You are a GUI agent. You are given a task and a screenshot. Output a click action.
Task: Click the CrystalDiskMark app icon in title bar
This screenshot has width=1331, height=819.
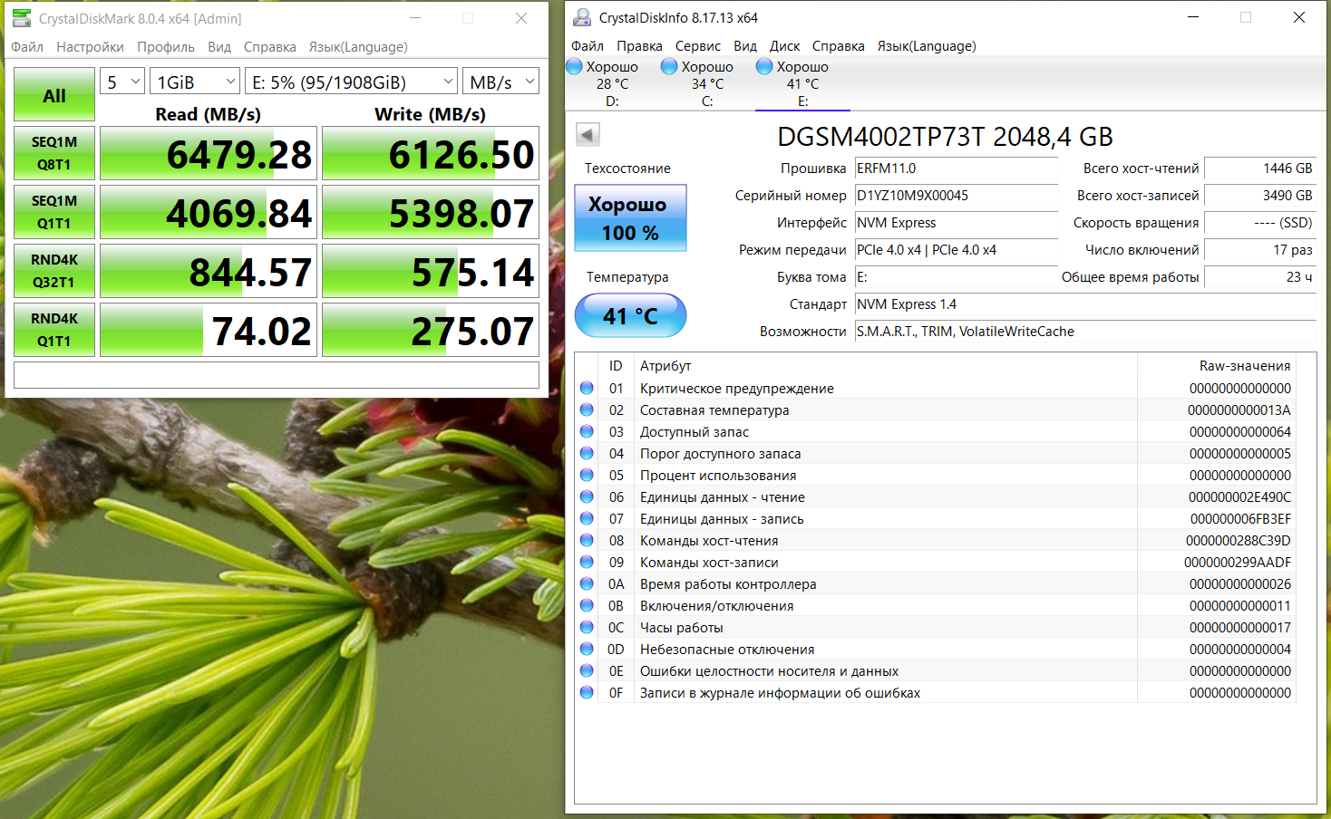22,18
